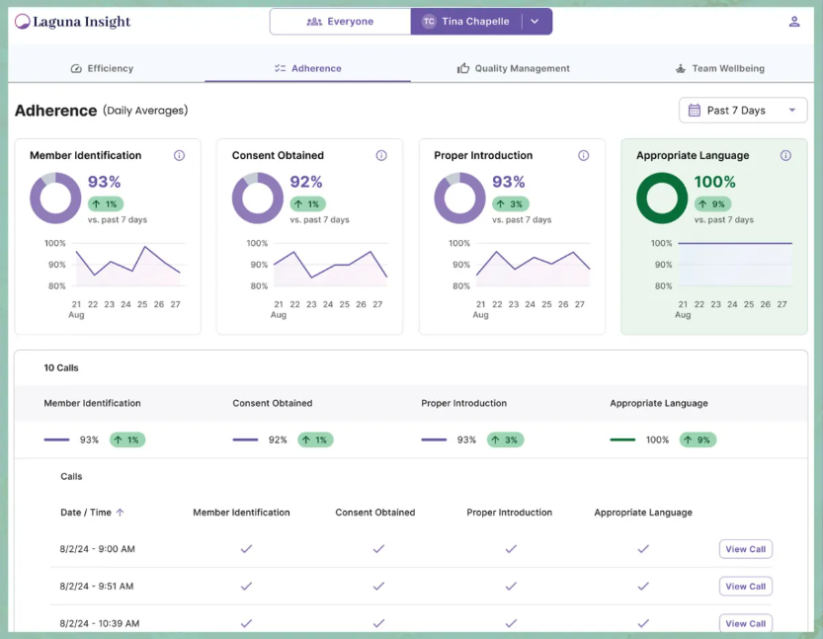The height and width of the screenshot is (639, 823).
Task: View Call for 8/2/24 9:00 AM
Action: pos(745,549)
